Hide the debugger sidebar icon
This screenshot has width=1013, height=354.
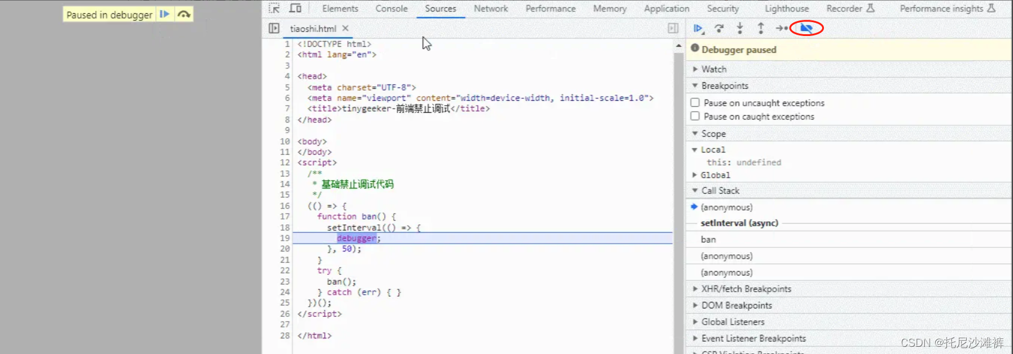click(673, 28)
